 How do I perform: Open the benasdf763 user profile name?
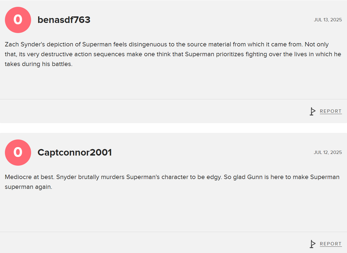point(64,20)
